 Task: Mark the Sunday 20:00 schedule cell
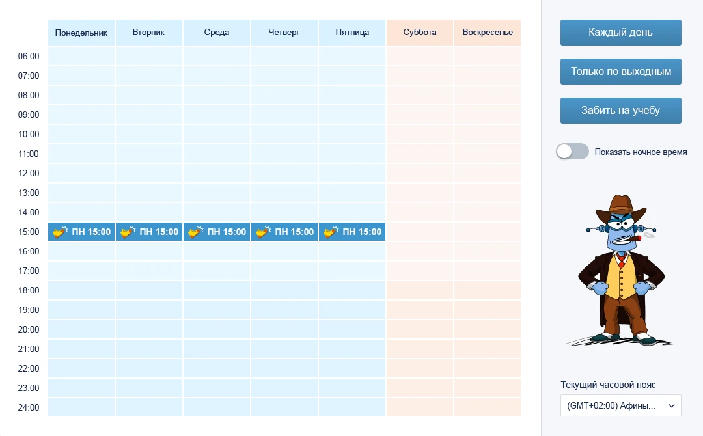pyautogui.click(x=488, y=329)
